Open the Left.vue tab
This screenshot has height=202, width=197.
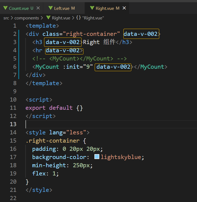pos(62,8)
